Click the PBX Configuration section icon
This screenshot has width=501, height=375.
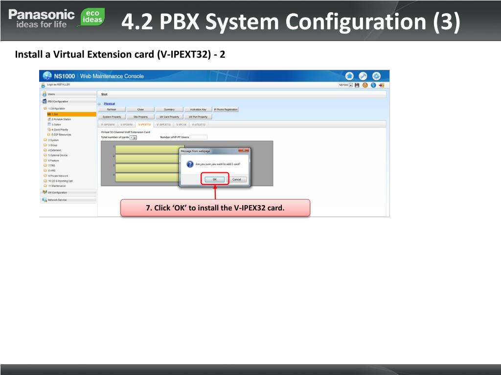tap(45, 102)
